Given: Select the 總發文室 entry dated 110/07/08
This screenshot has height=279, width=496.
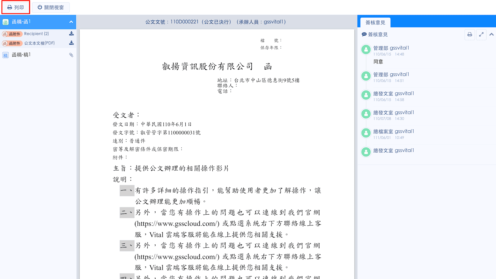Looking at the screenshot, I should tap(393, 113).
